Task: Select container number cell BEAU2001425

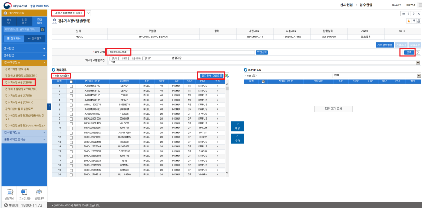Action: pos(92,123)
